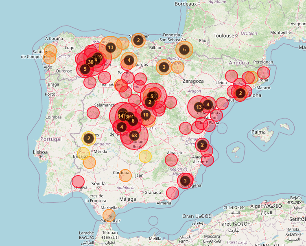
Task: Click the orange circle right of cluster 3 in Navarra
Action: [x=177, y=67]
